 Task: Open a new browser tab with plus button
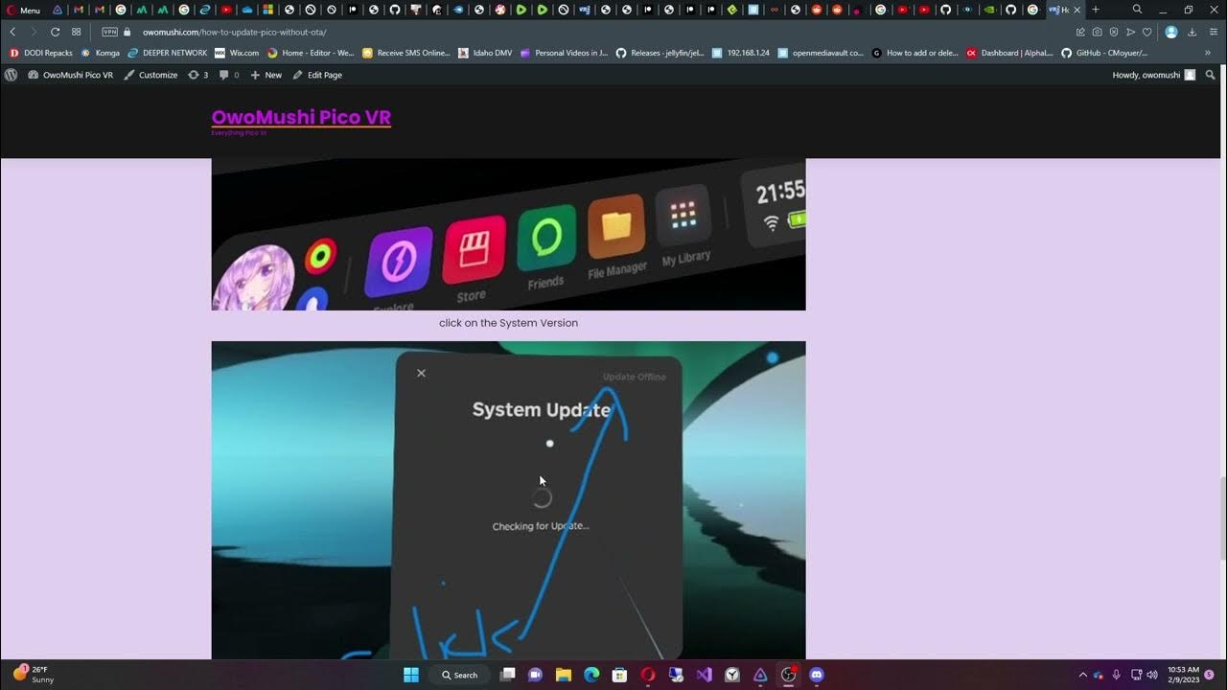(x=1096, y=10)
